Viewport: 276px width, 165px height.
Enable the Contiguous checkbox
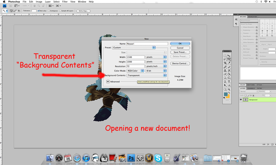49,11
